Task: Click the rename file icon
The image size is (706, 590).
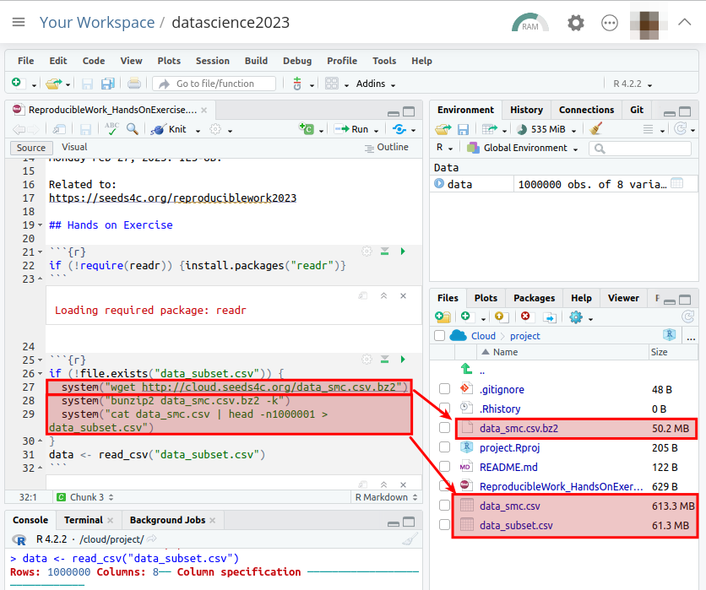Action: (x=549, y=317)
